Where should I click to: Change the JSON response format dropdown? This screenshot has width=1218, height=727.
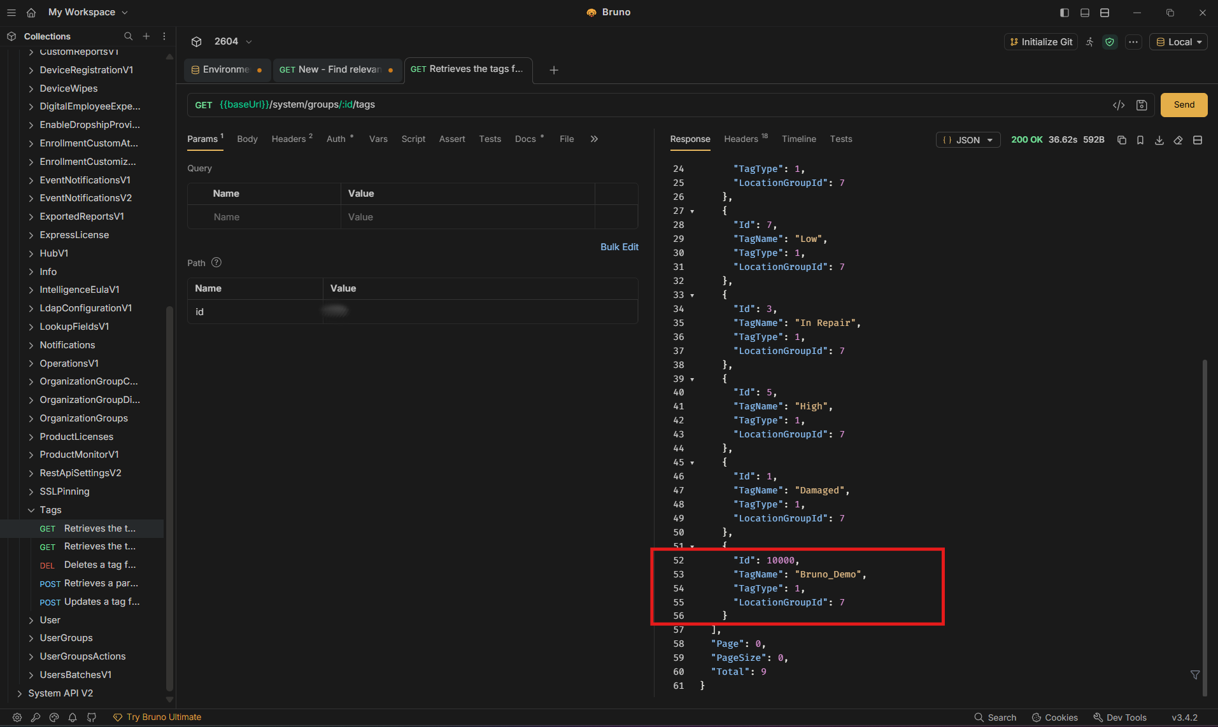pyautogui.click(x=968, y=140)
